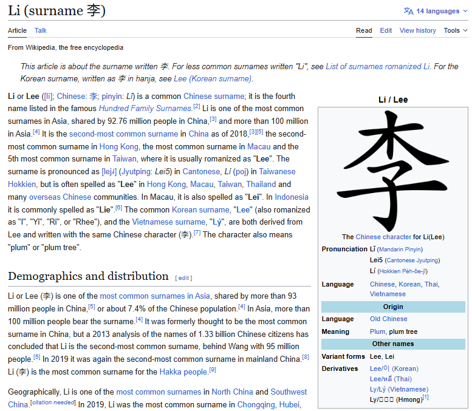Screen dimensions: 472x411
Task: Open the Indonesia link
Action: 292,197
